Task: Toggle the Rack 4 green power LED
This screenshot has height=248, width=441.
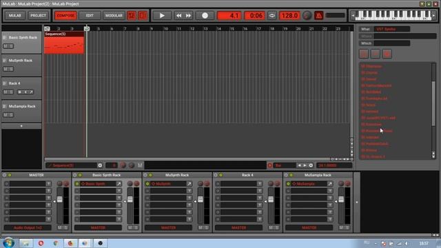Action: tap(220, 175)
